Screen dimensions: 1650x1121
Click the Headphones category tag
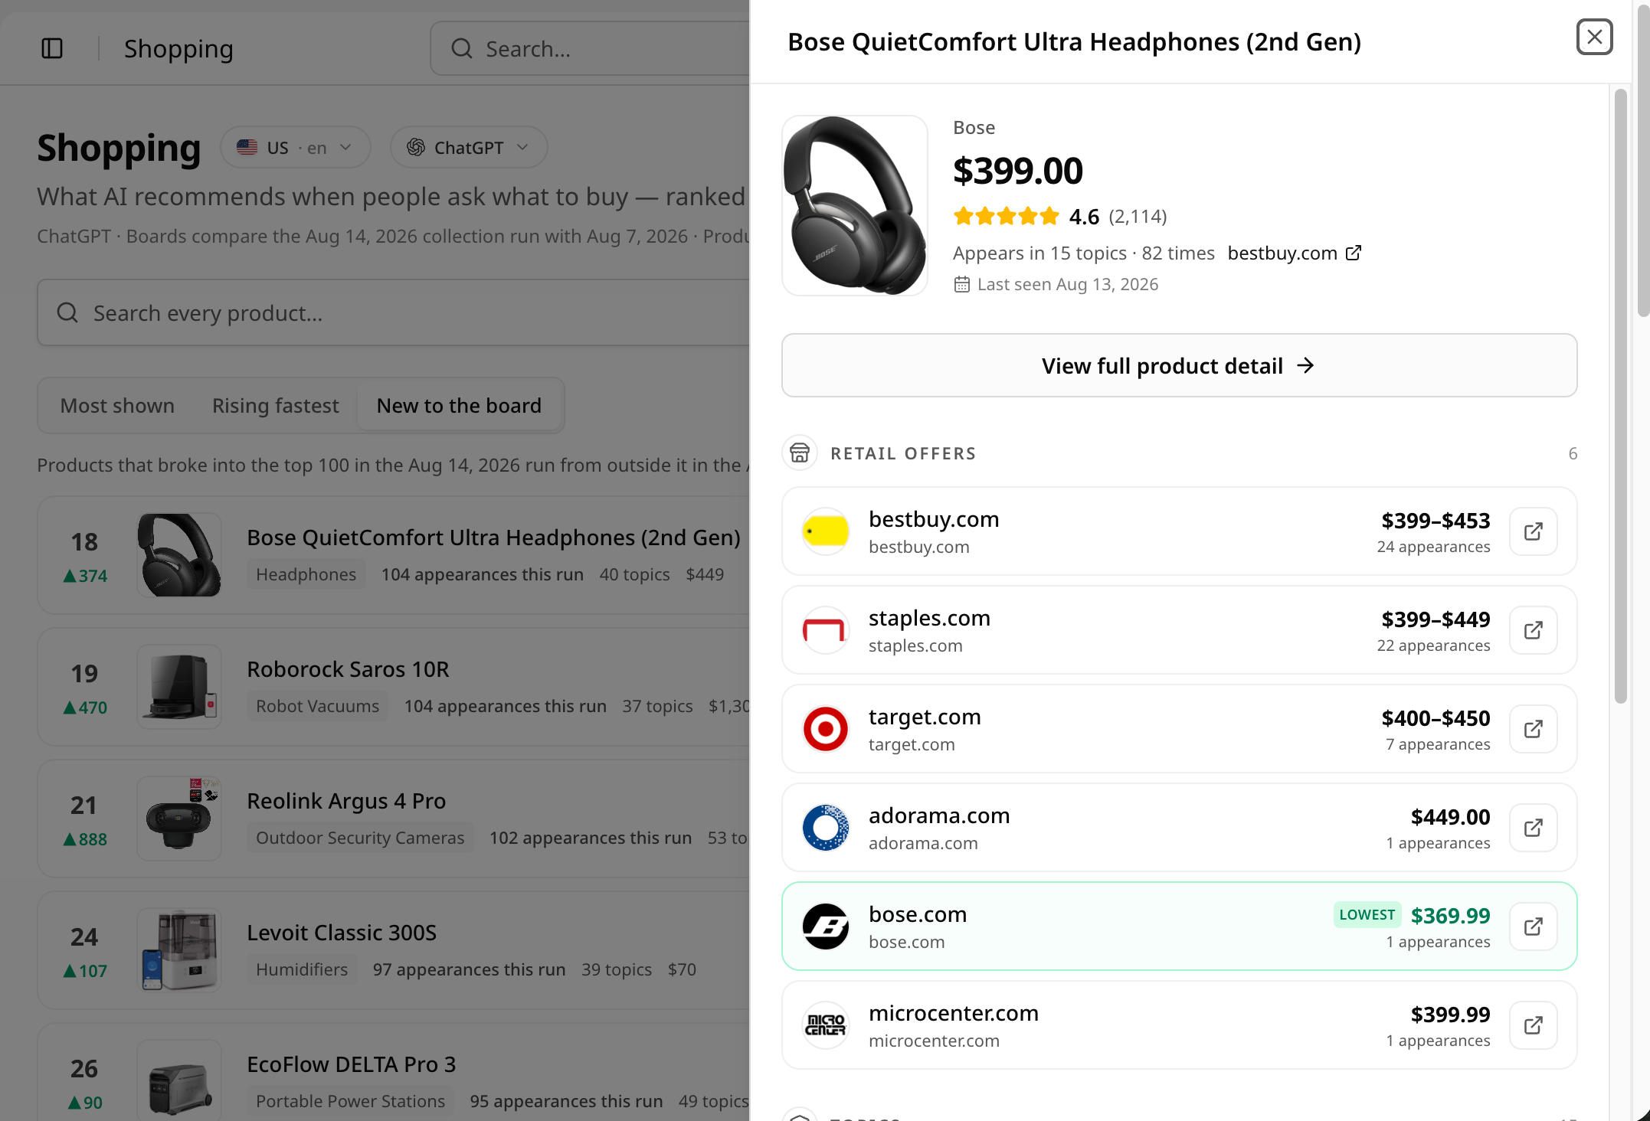(306, 574)
